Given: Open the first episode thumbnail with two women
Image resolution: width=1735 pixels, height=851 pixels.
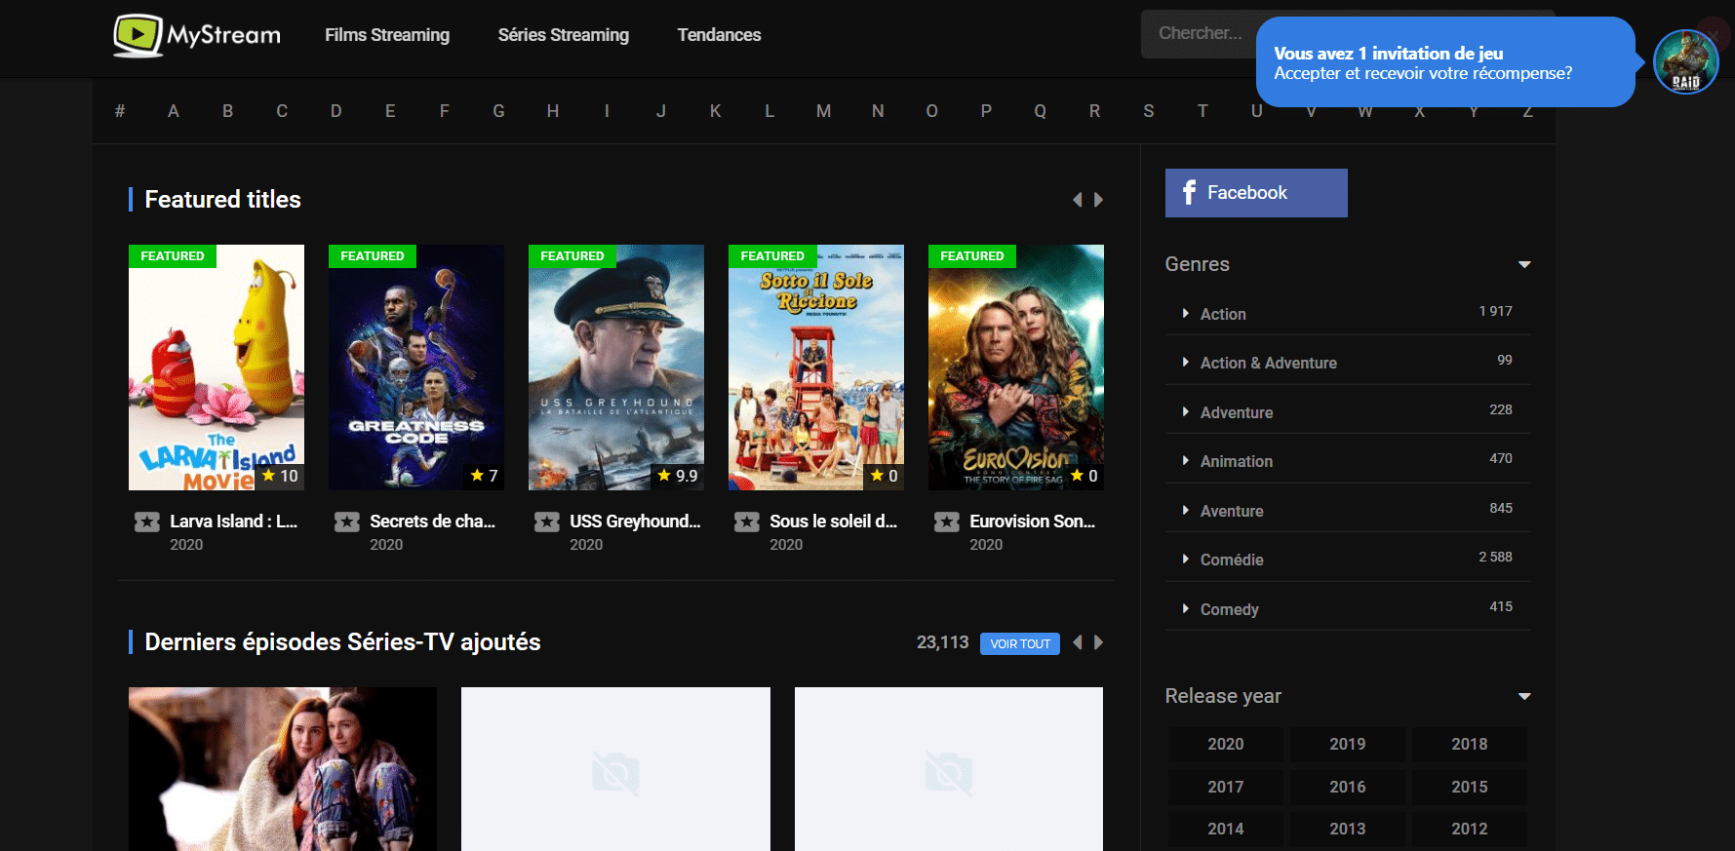Looking at the screenshot, I should point(283,769).
